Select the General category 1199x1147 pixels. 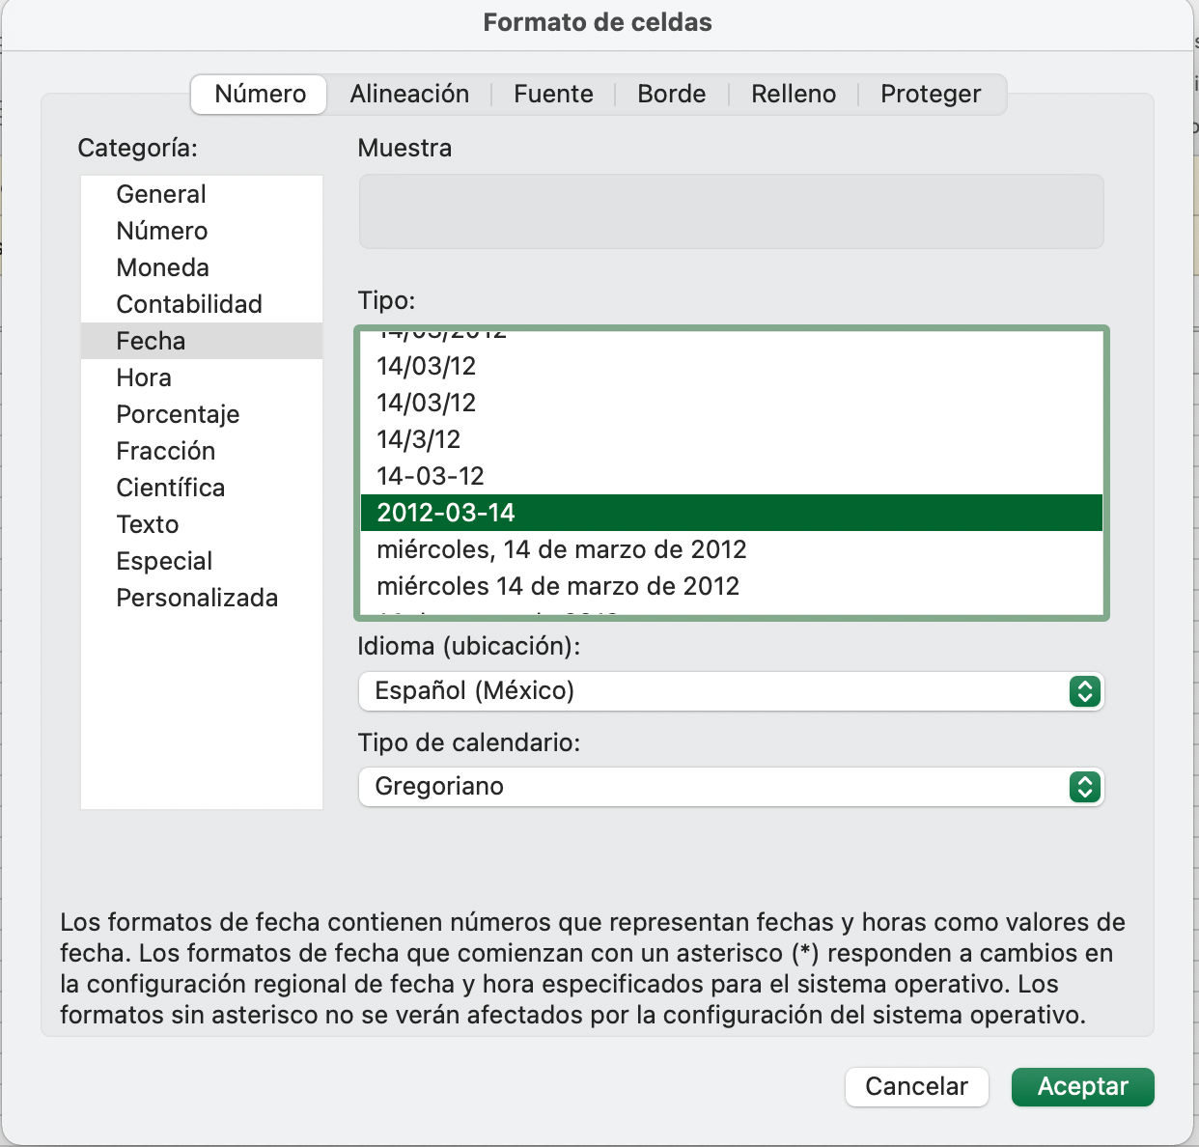(x=161, y=194)
